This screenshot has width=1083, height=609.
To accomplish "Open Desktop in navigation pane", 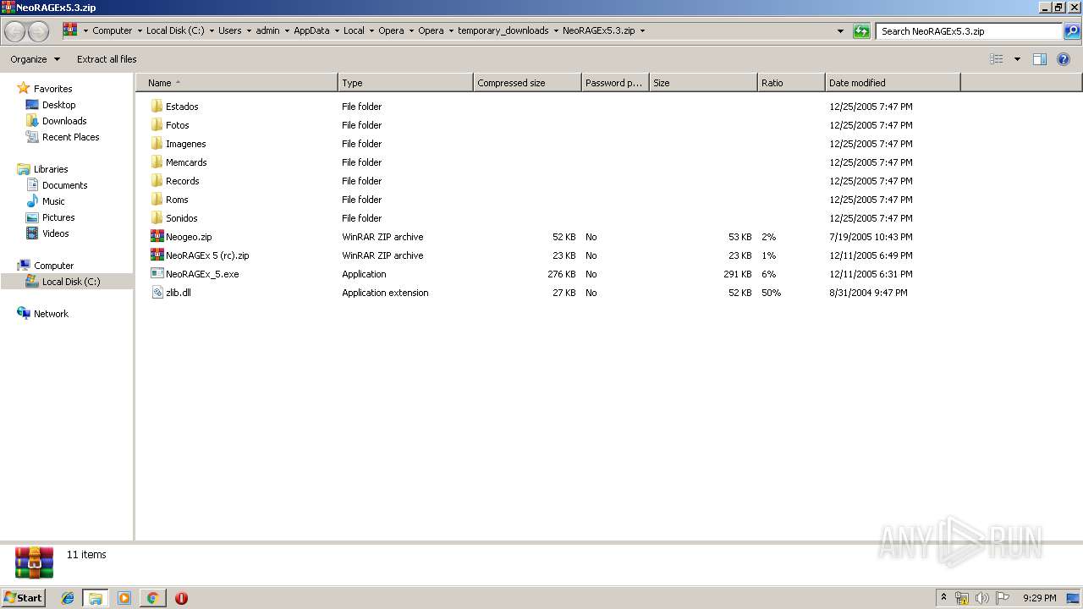I will click(x=58, y=105).
